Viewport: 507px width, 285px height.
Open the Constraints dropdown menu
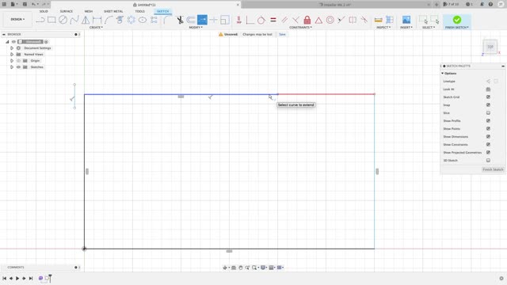(x=300, y=28)
